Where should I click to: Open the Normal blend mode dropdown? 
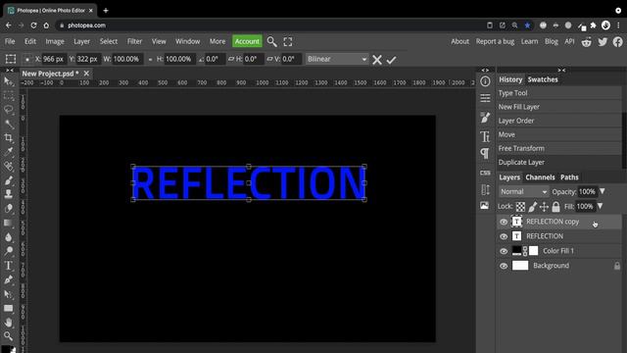(523, 192)
